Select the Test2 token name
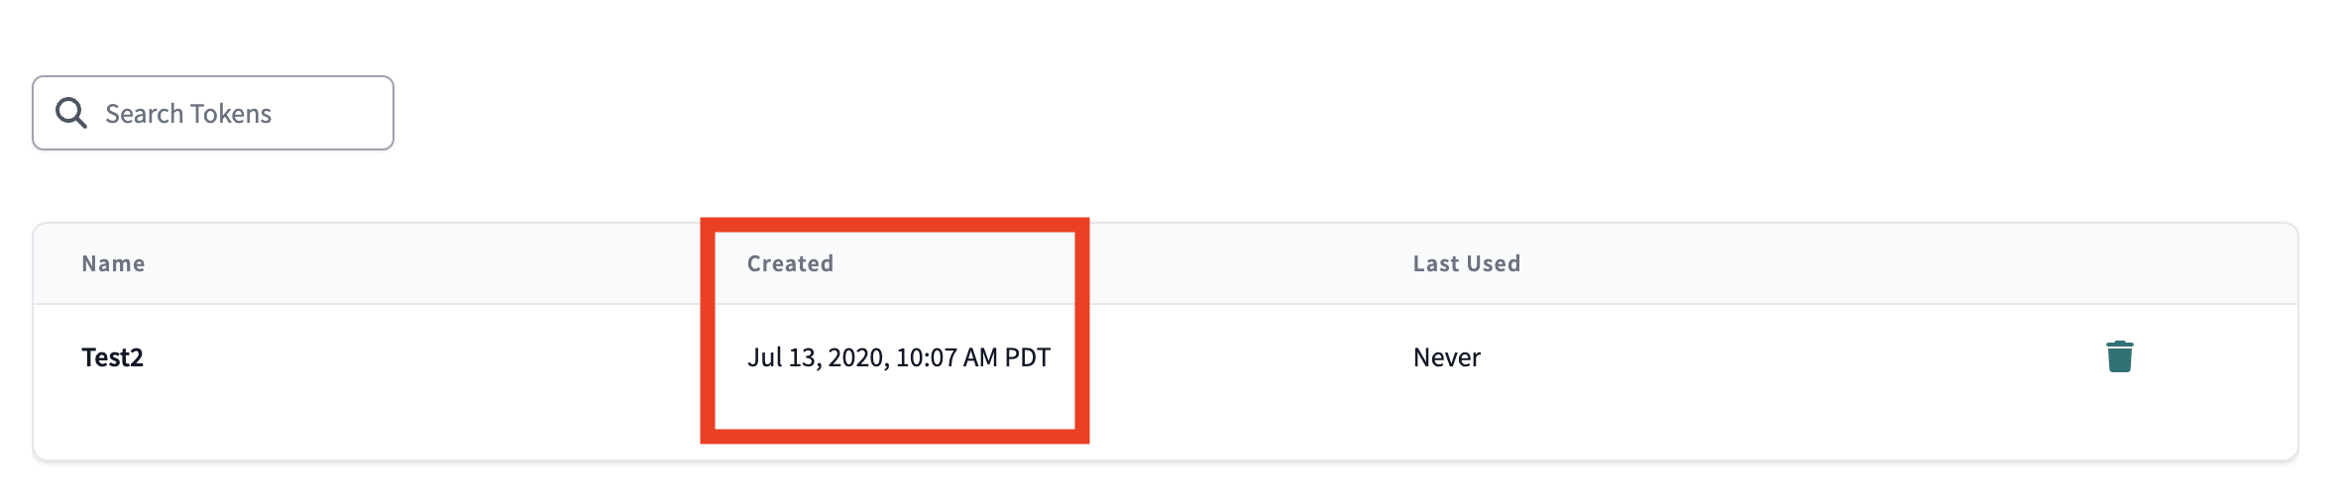 112,357
